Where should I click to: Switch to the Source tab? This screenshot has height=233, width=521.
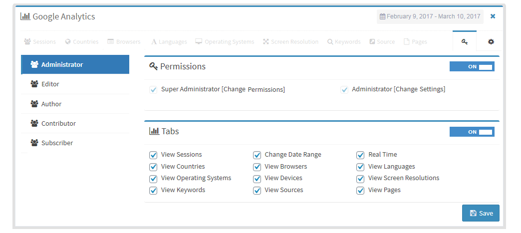[x=382, y=41]
